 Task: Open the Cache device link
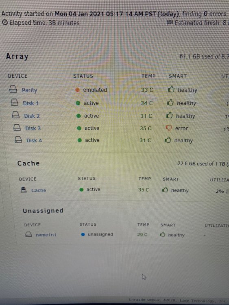tap(39, 190)
